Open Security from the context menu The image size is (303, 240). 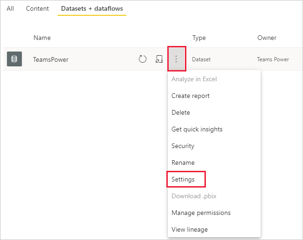coord(183,146)
